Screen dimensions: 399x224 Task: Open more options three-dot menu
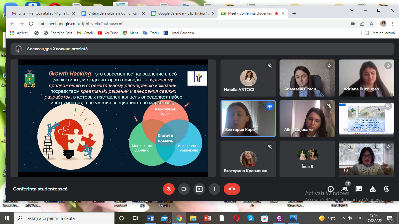[x=214, y=189]
